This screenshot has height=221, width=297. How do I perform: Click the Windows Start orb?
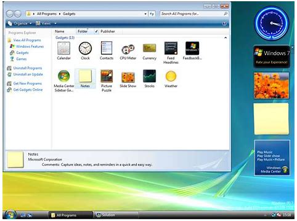pos(10,215)
